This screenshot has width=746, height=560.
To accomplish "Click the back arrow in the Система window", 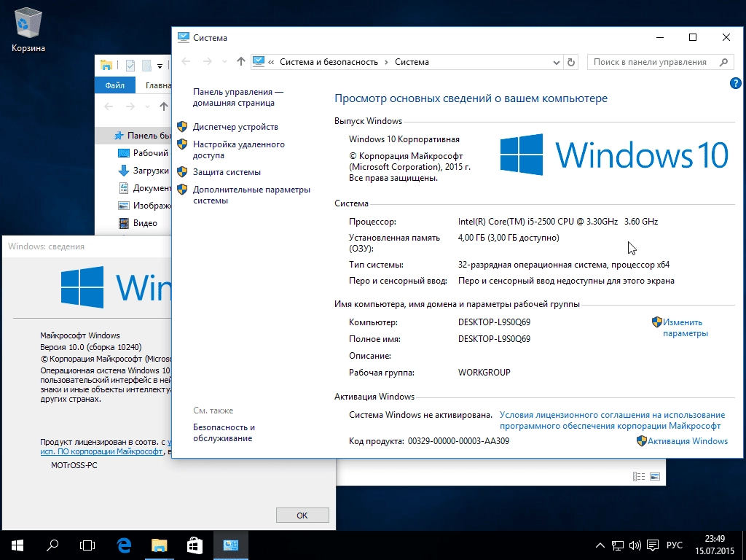I will pyautogui.click(x=186, y=61).
